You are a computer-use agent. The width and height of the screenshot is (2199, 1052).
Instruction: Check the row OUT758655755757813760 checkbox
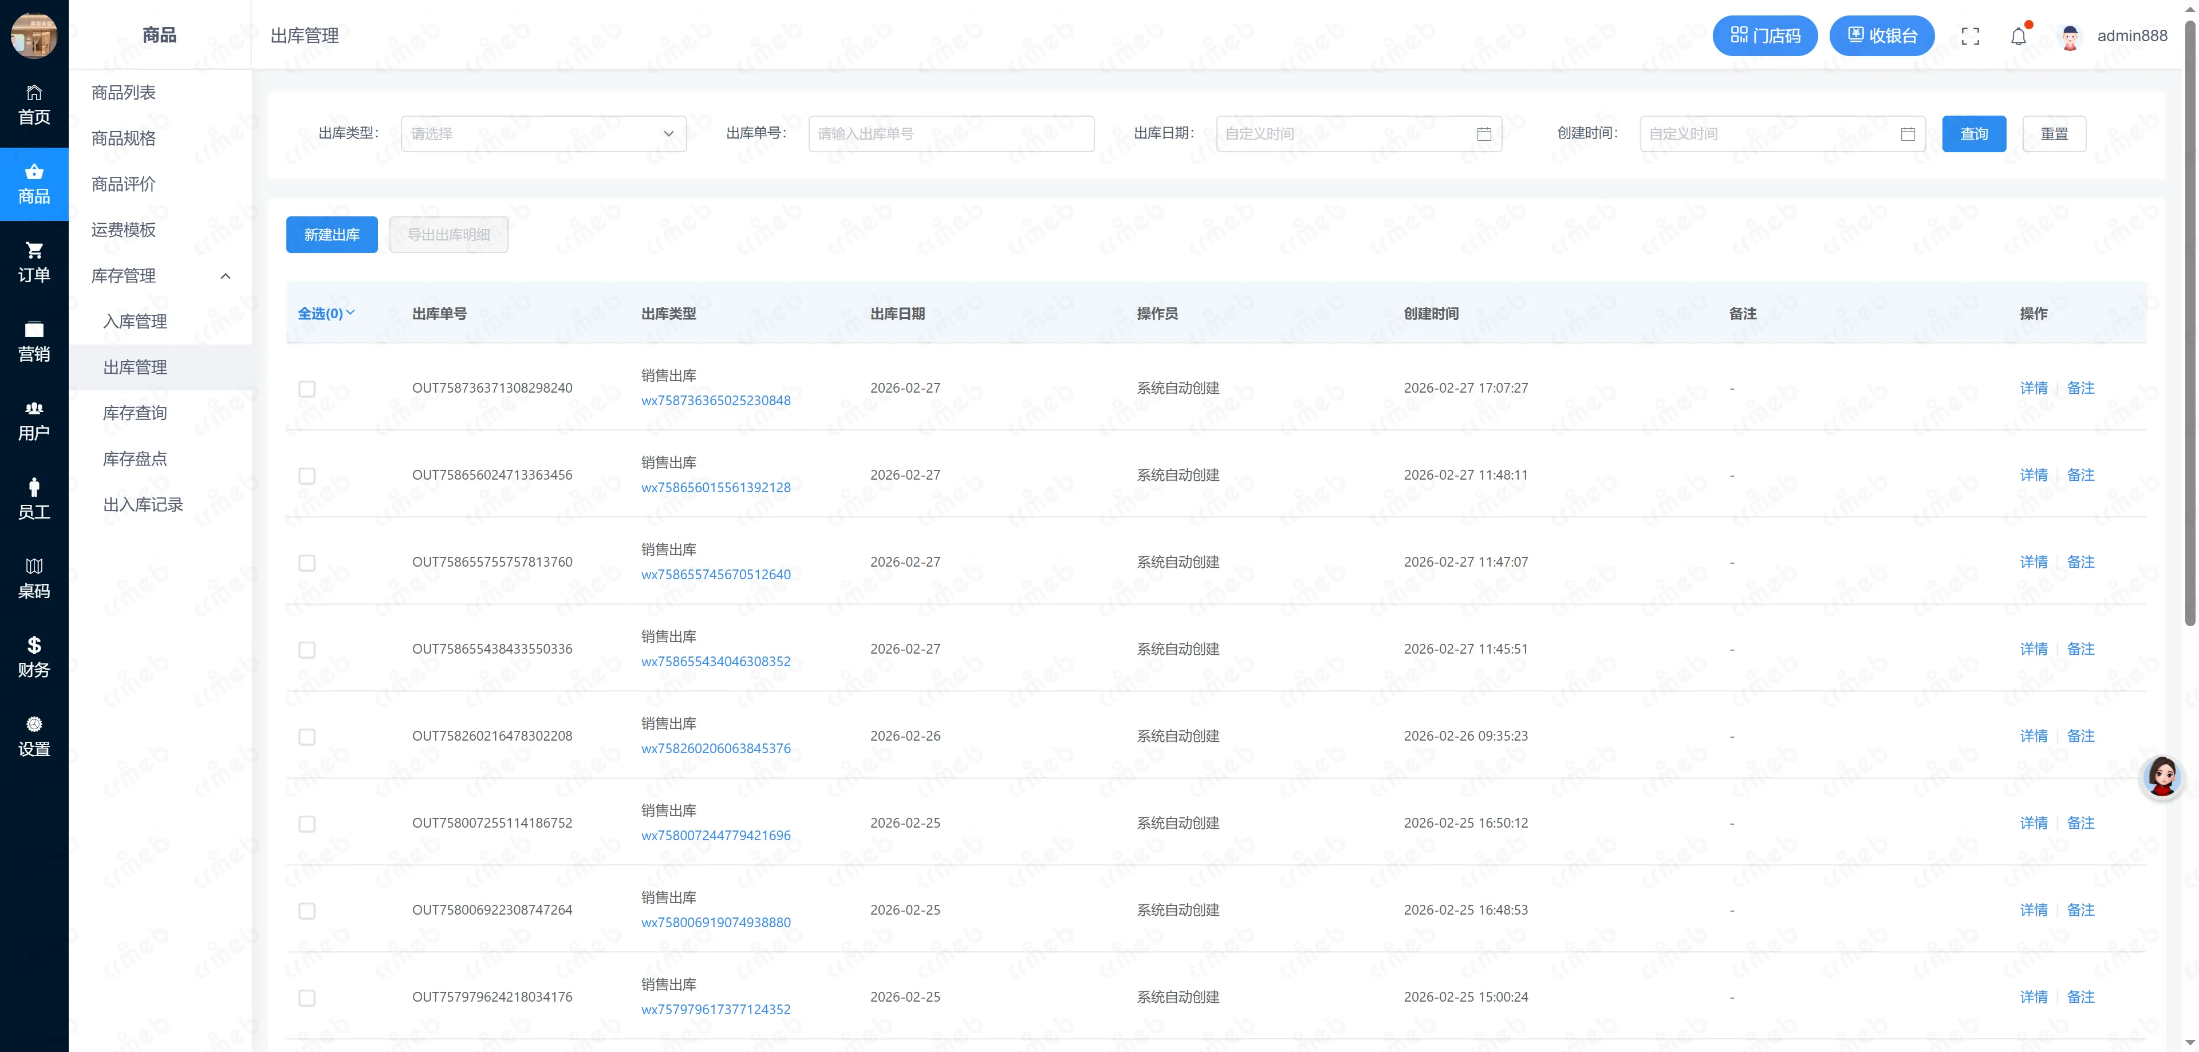click(306, 563)
